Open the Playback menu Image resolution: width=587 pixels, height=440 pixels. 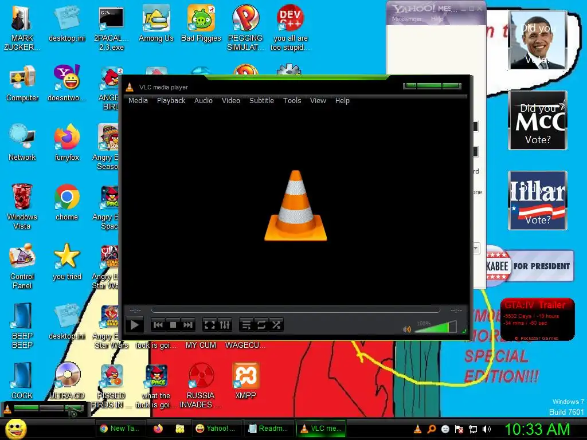coord(171,101)
